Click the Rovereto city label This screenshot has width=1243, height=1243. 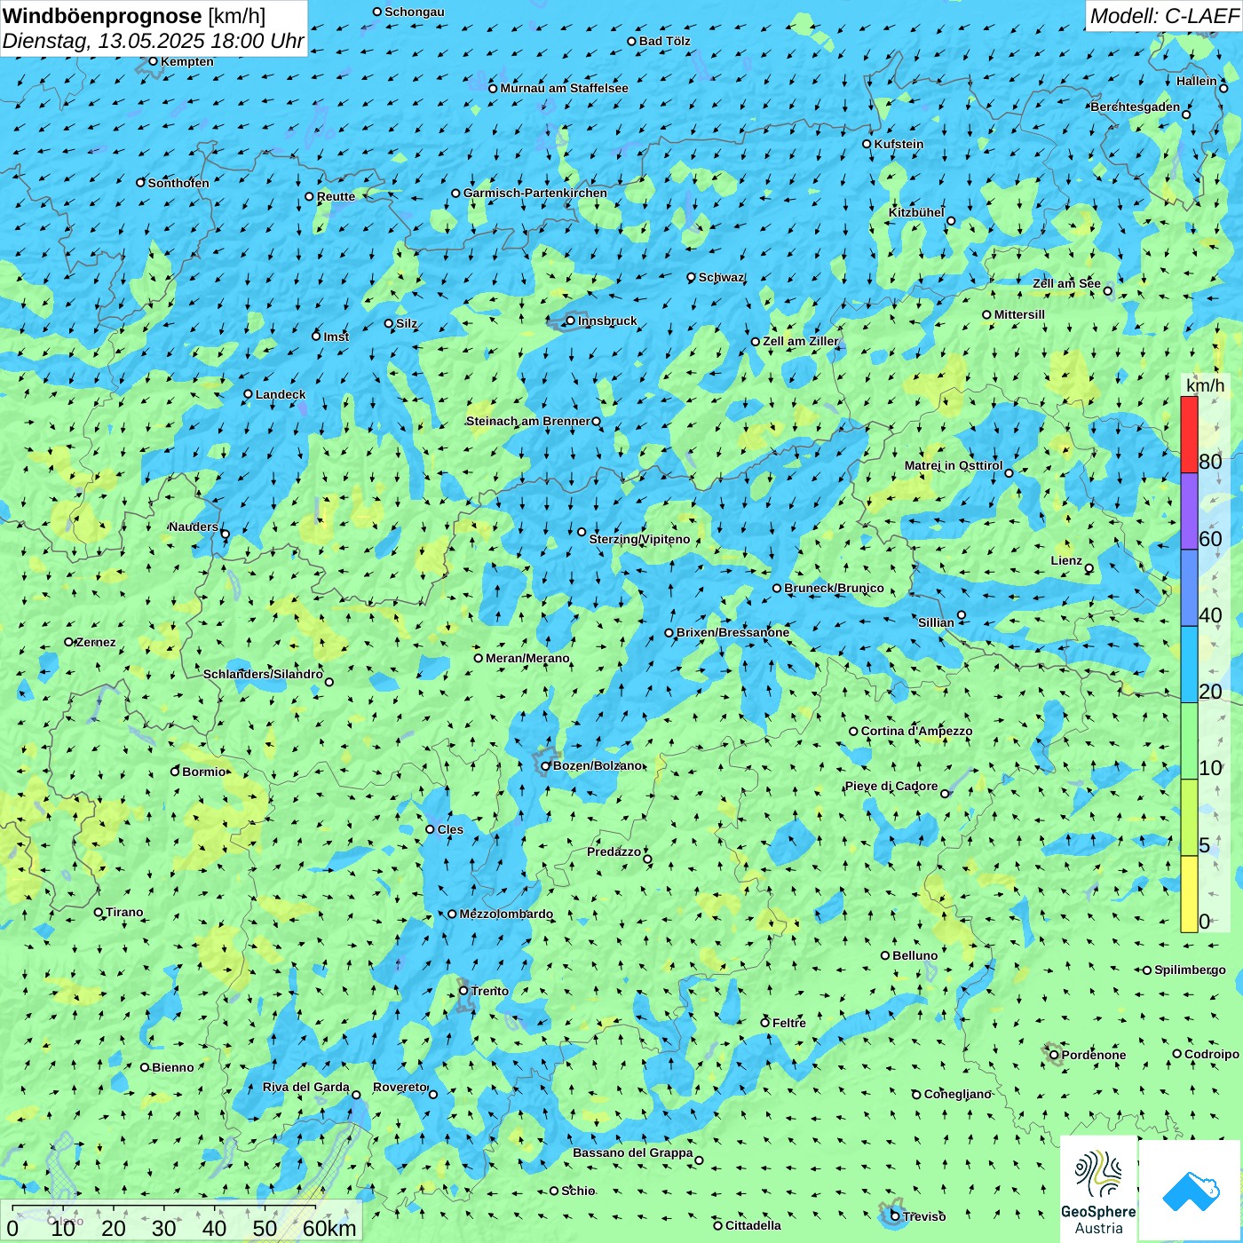coord(400,1087)
